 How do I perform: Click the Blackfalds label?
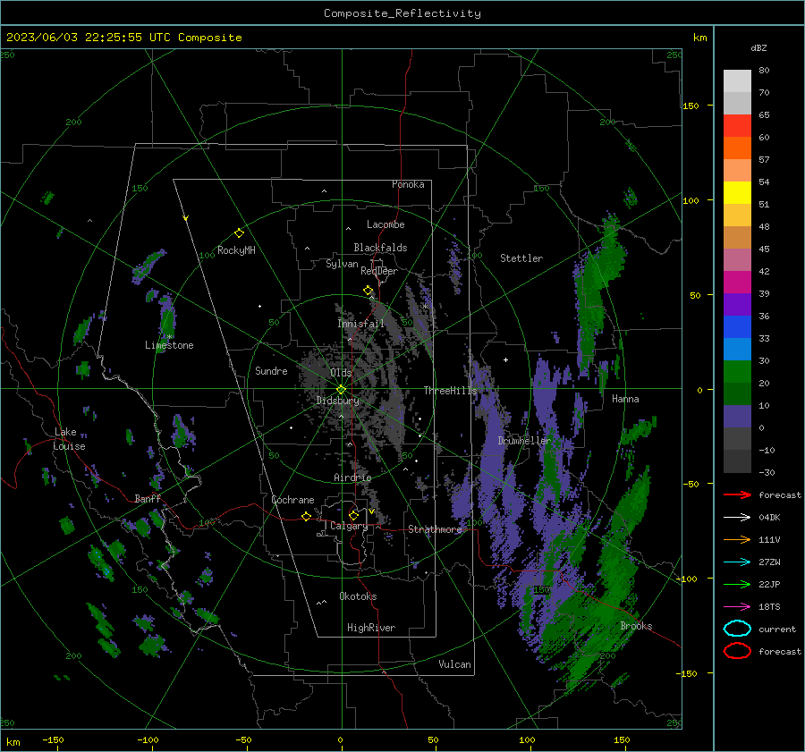tap(380, 248)
